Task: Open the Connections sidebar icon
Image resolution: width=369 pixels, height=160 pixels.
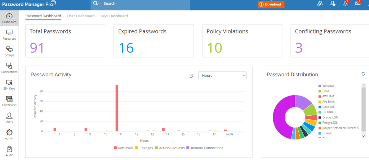Action: pos(9,68)
